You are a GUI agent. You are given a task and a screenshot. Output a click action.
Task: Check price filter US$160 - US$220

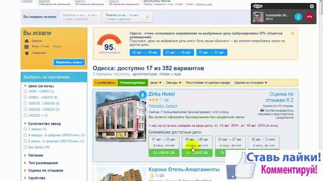click(25, 110)
